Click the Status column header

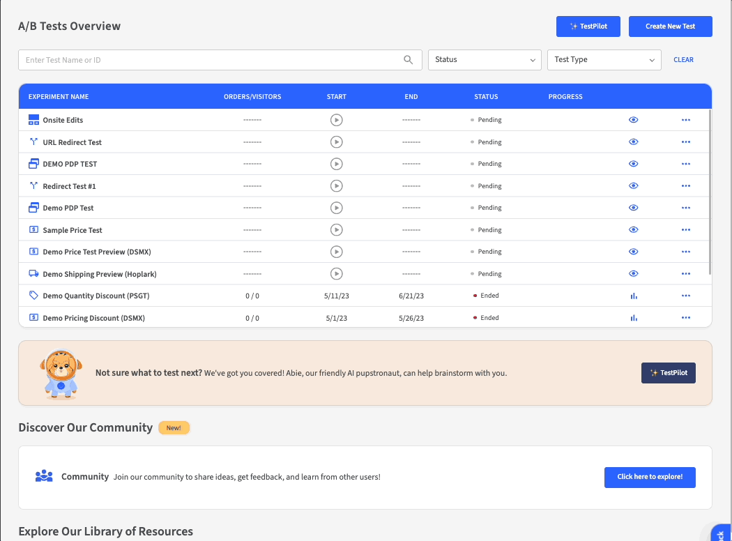click(x=486, y=97)
